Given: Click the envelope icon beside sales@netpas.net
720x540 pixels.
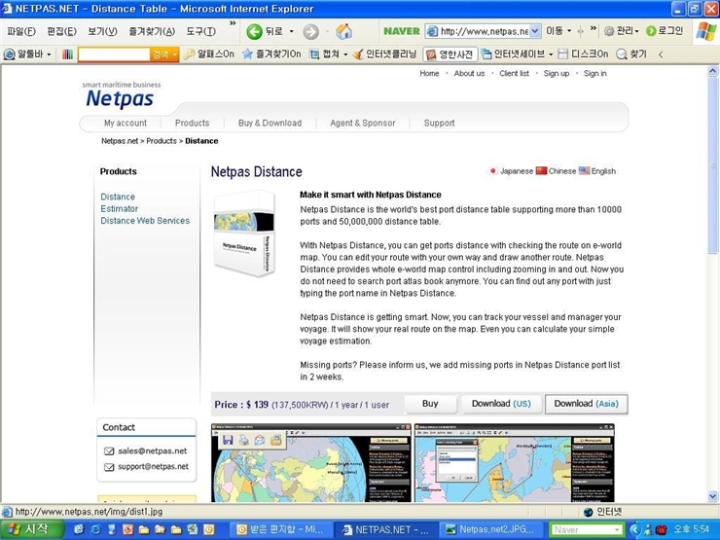Looking at the screenshot, I should click(109, 451).
